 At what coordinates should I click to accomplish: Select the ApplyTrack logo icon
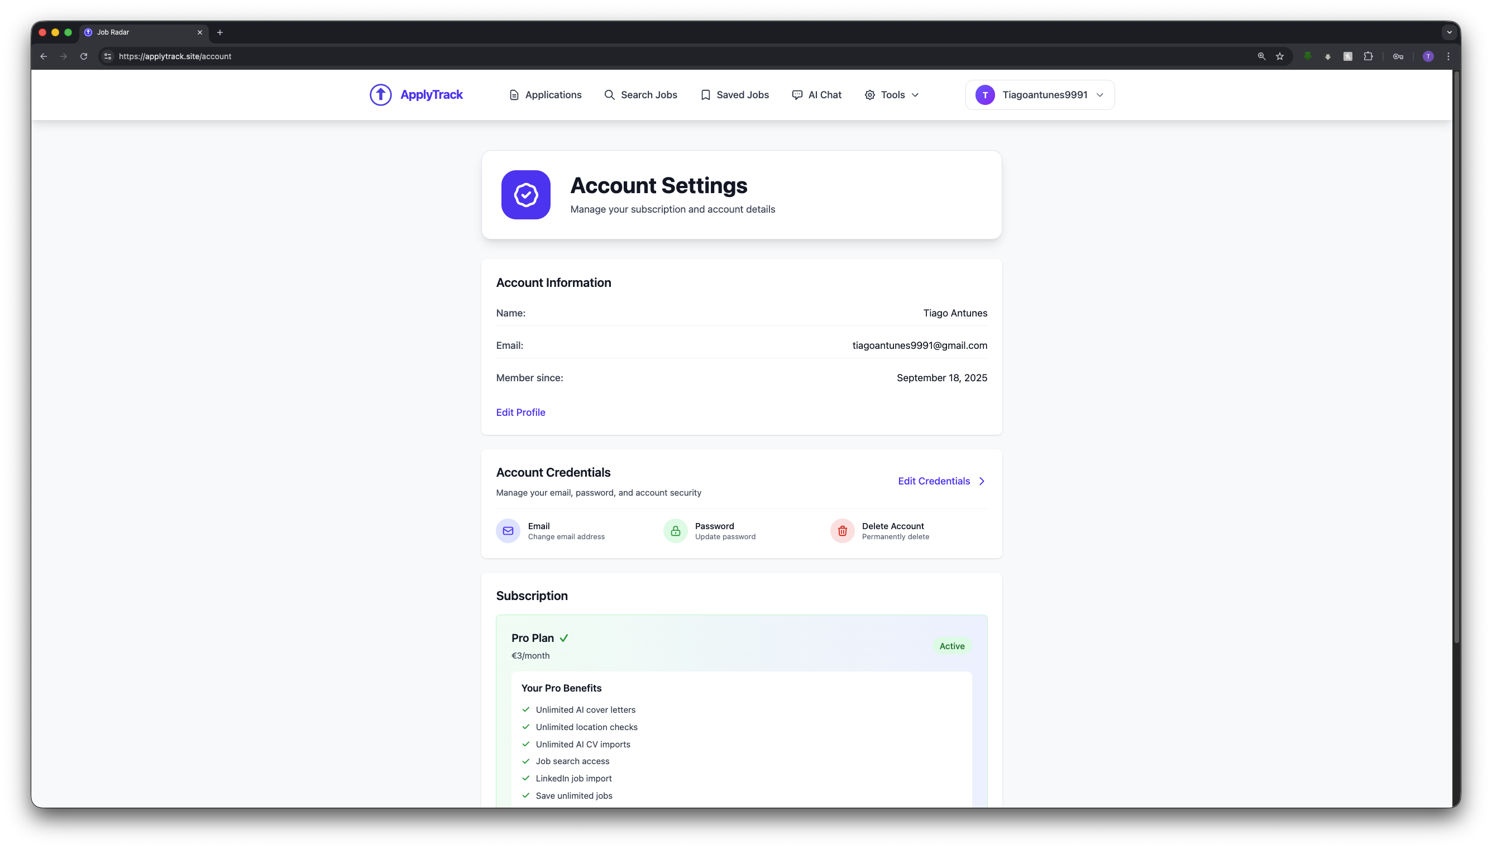pyautogui.click(x=380, y=94)
